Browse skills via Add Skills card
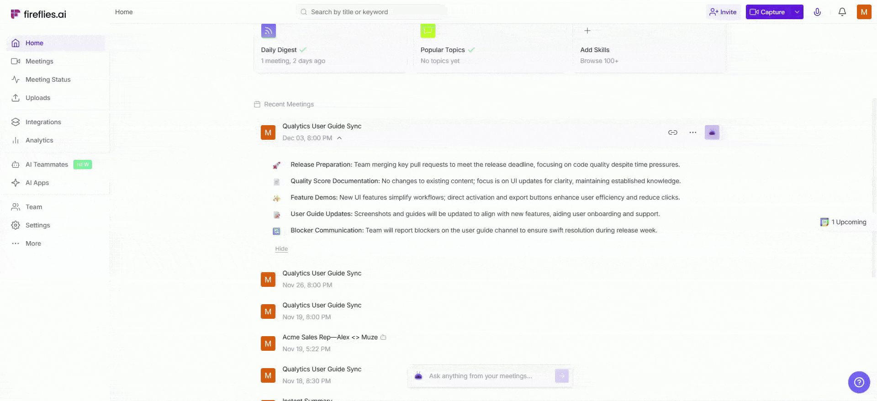The height and width of the screenshot is (401, 877). click(x=650, y=48)
